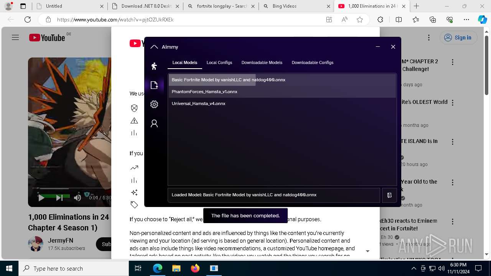This screenshot has width=491, height=276.
Task: Switch to the Untitled browser tab
Action: [x=70, y=6]
